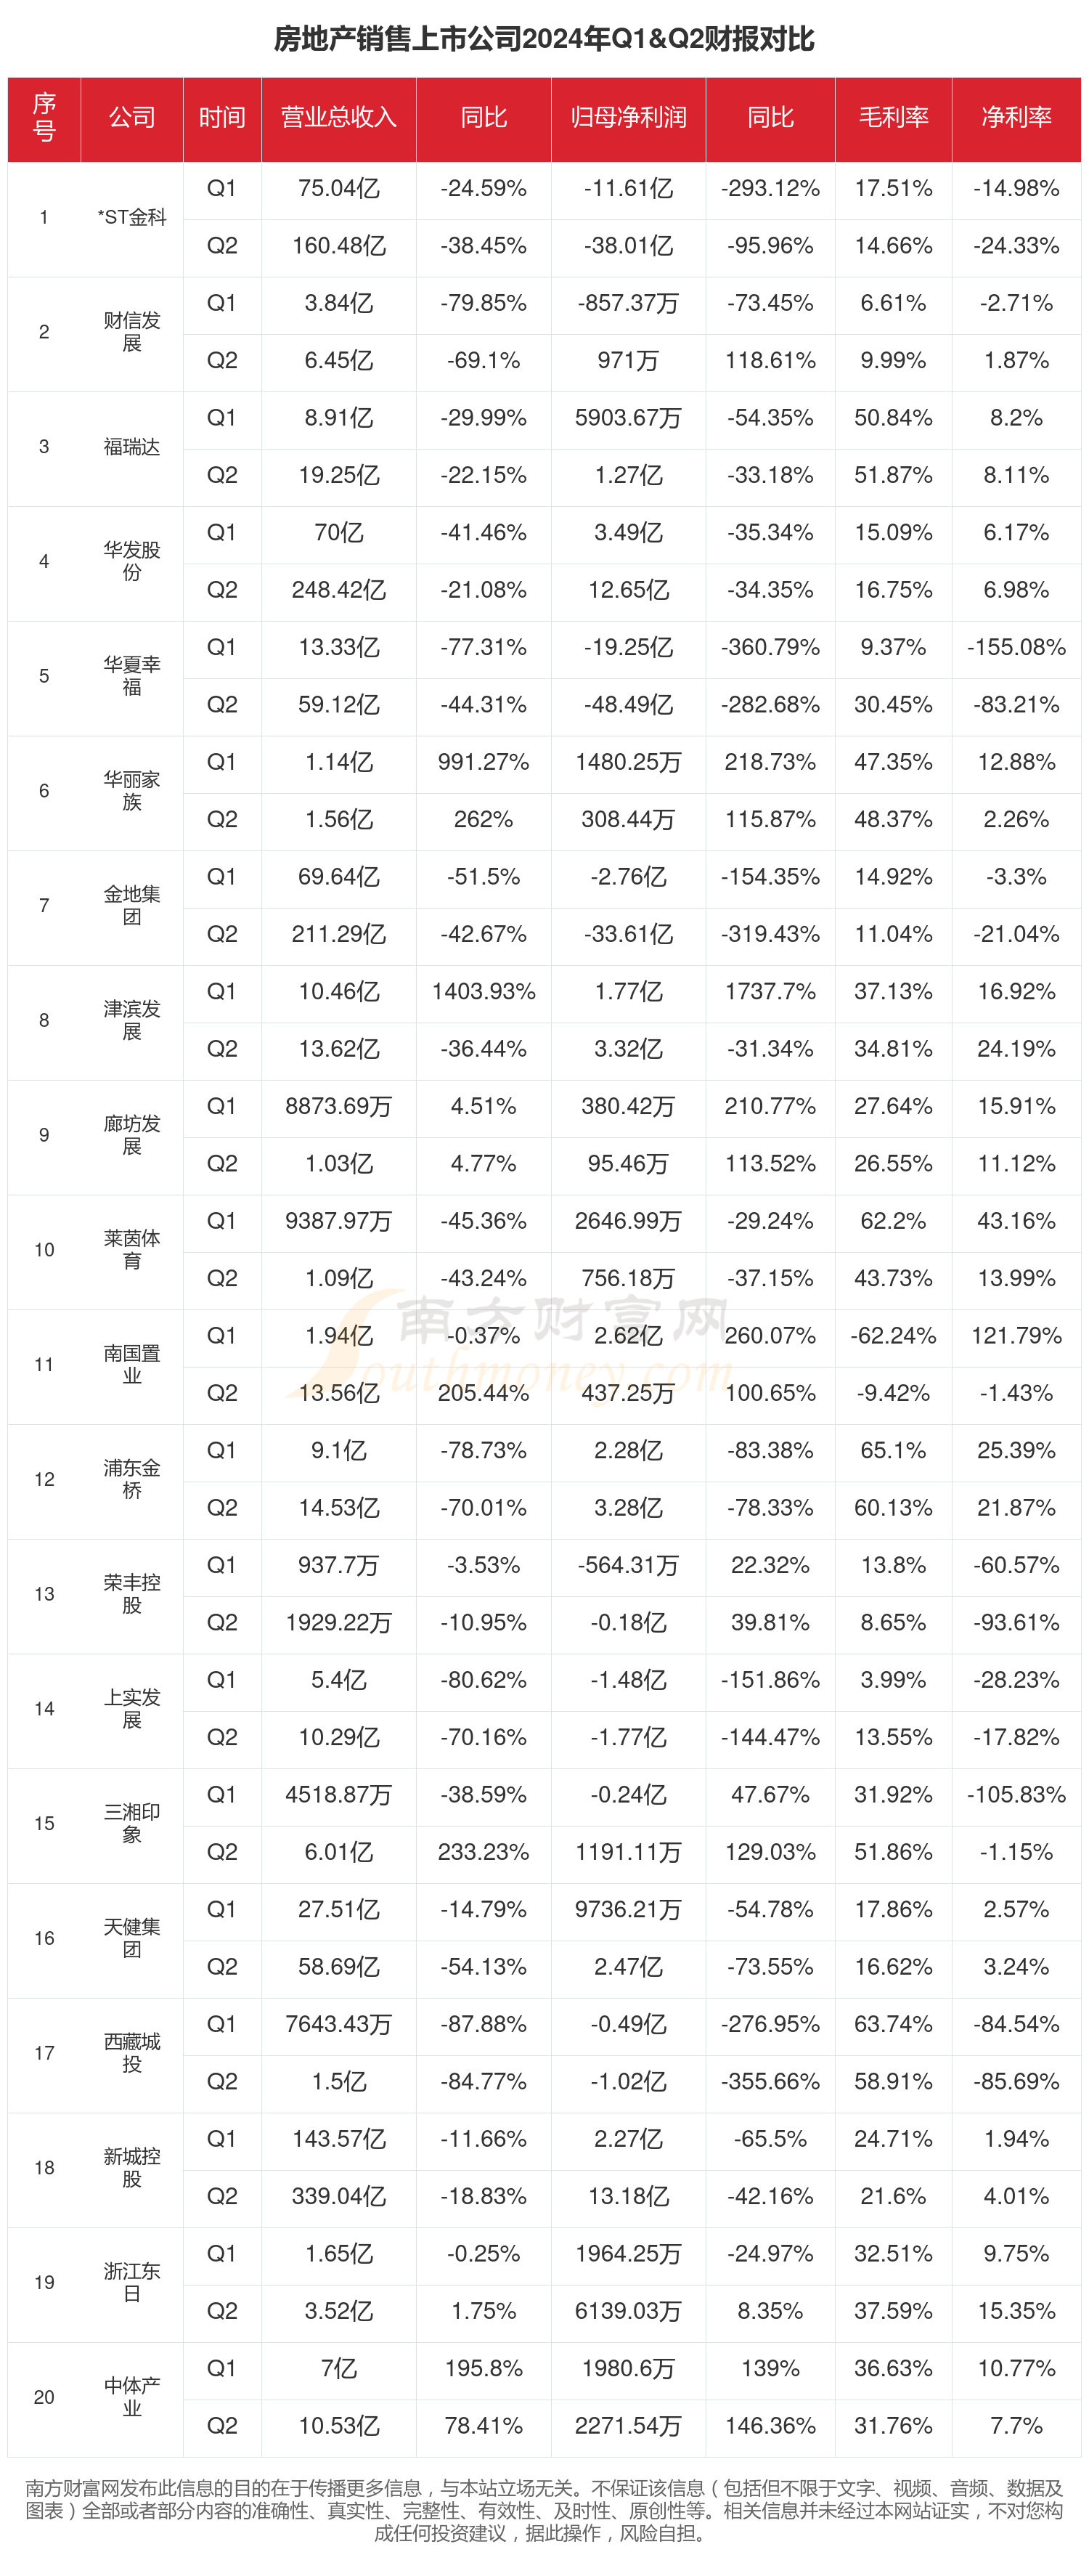Click the 毛利率 column header
The height and width of the screenshot is (2576, 1089).
click(893, 118)
